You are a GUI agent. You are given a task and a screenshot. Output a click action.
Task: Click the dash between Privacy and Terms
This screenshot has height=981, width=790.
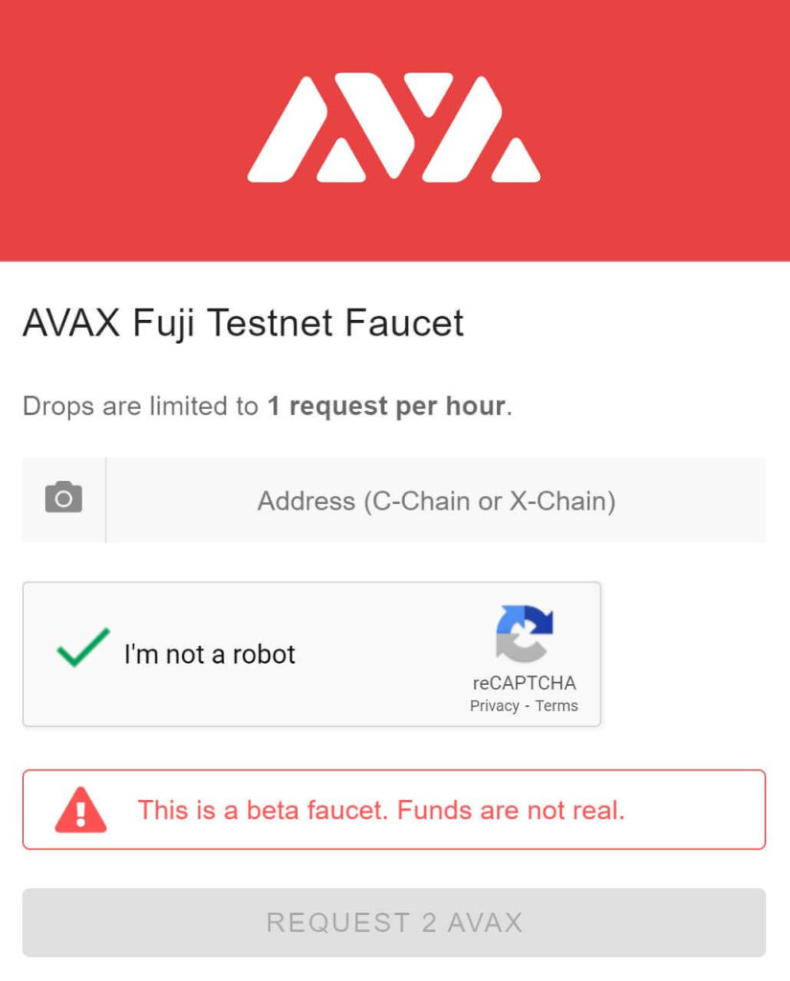click(x=528, y=706)
